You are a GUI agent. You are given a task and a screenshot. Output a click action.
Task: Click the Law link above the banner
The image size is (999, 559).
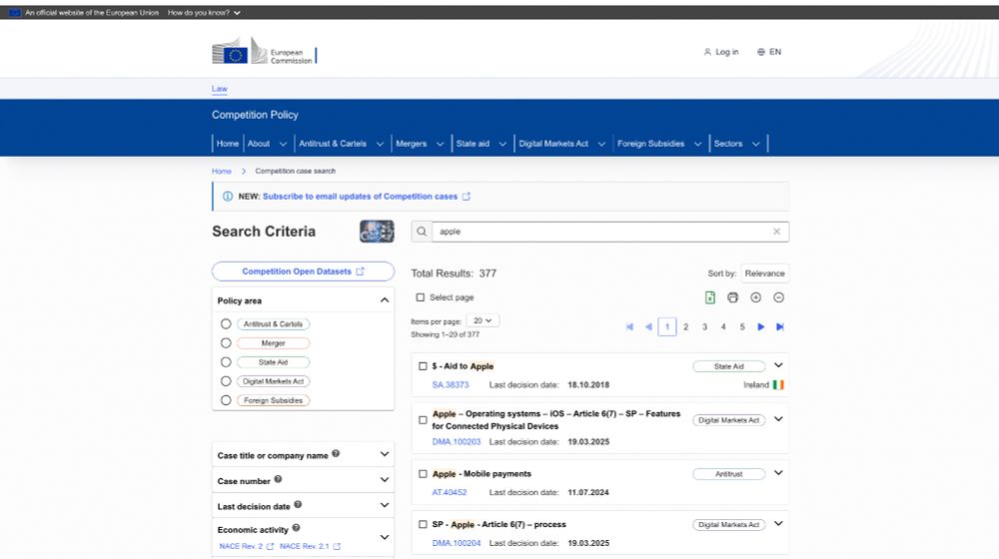[x=219, y=89]
